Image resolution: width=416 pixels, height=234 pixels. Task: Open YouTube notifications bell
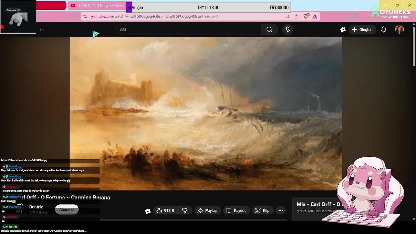coord(383,30)
